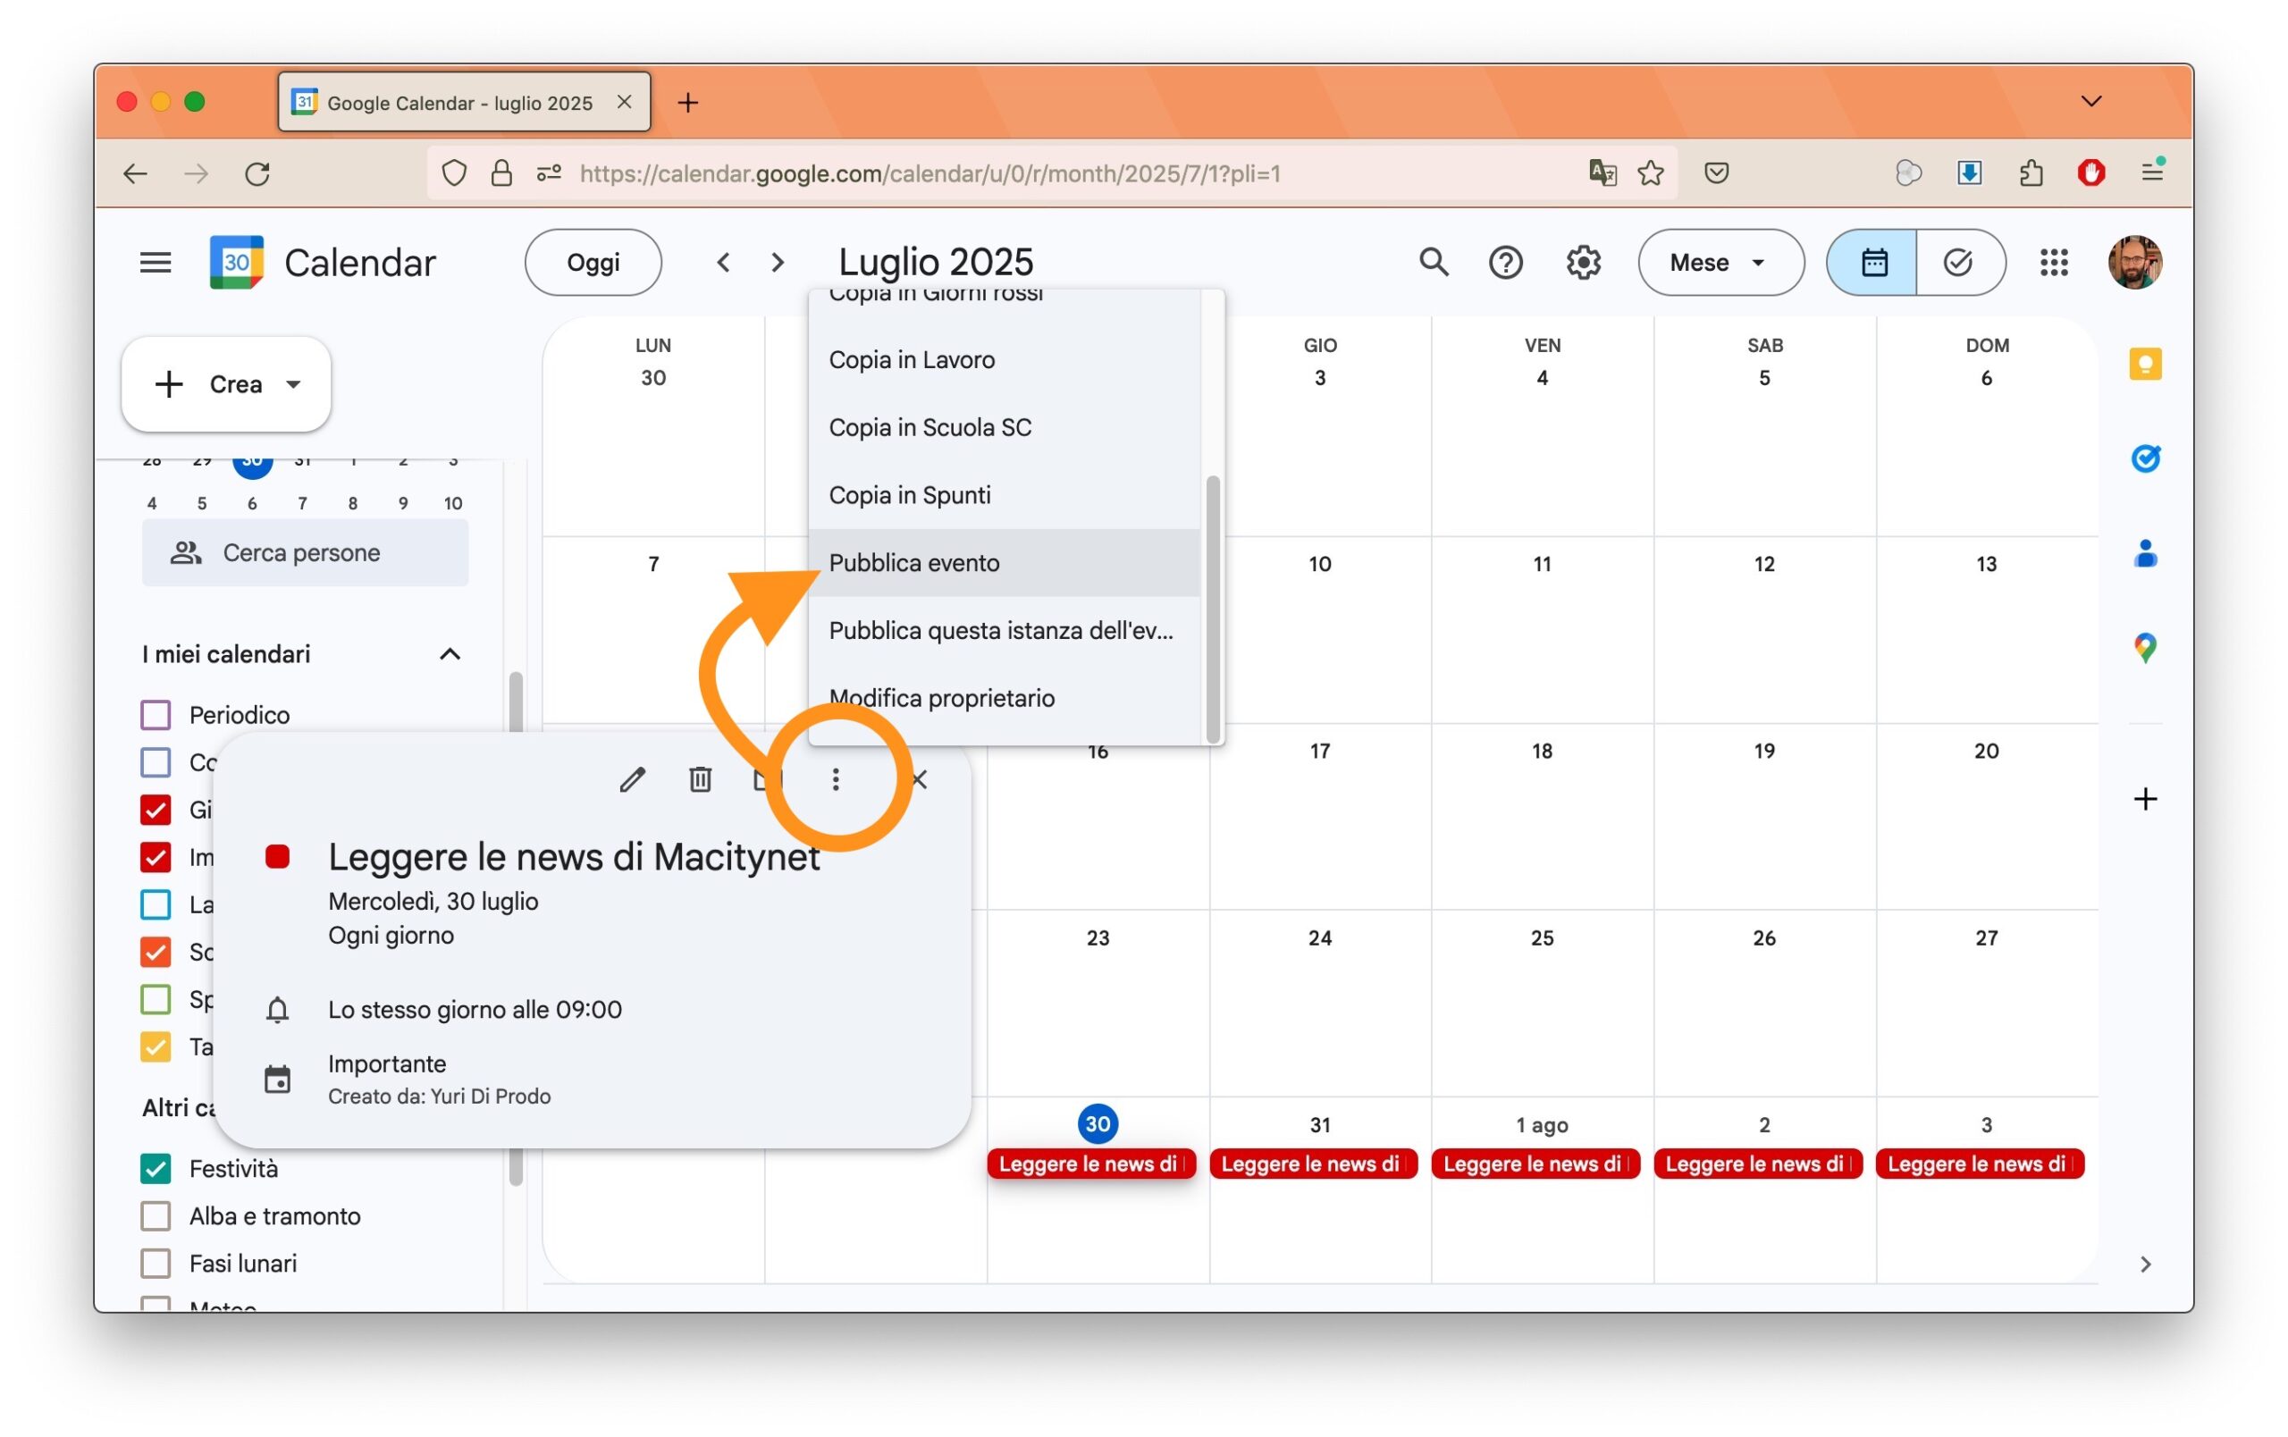2288x1437 pixels.
Task: Expand the Crea button dropdown arrow
Action: coord(294,384)
